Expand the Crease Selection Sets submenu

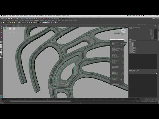pos(117,83)
